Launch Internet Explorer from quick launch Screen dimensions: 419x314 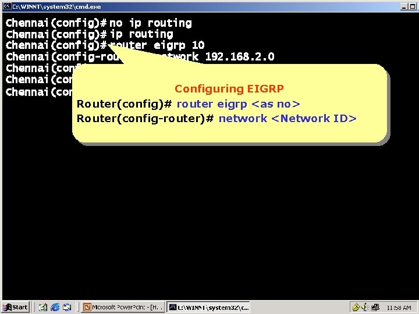pyautogui.click(x=55, y=308)
